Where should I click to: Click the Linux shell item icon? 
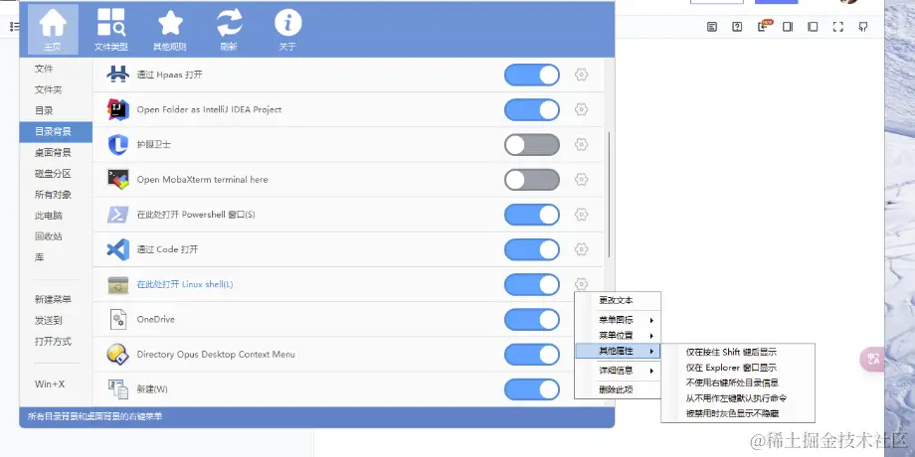coord(118,284)
